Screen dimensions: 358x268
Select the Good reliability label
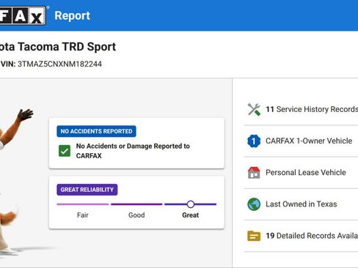click(x=136, y=215)
